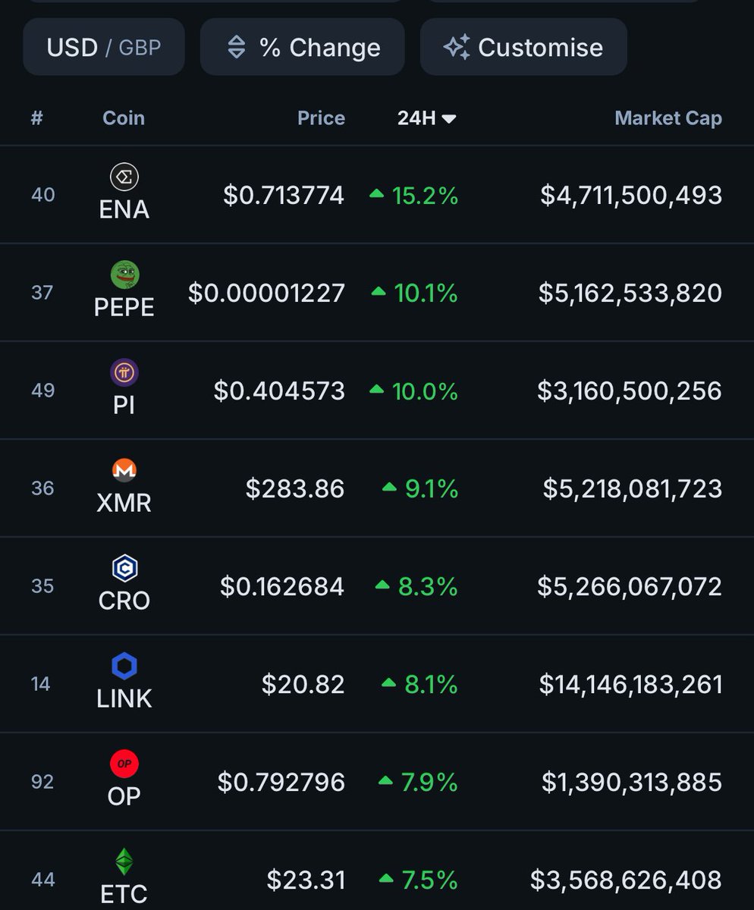Click the sparkle icon on Customise
Image resolution: width=754 pixels, height=910 pixels.
(457, 47)
